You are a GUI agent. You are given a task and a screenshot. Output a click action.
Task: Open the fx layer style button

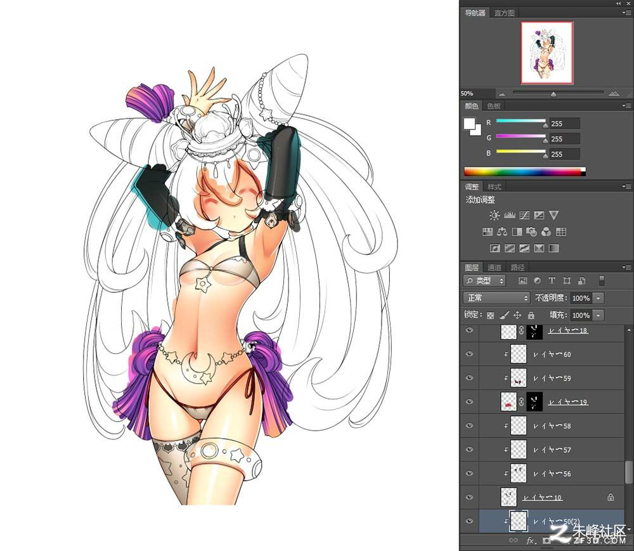click(531, 540)
